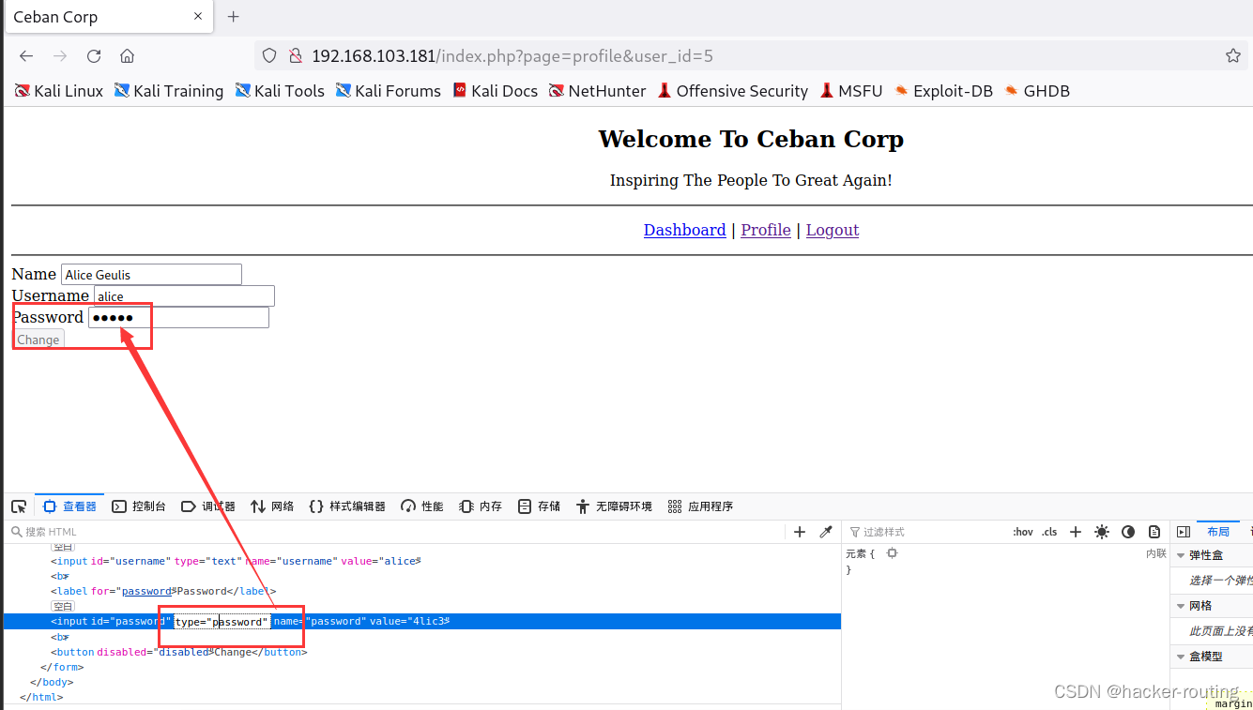
Task: Pick a color with the eyedropper
Action: tap(826, 532)
